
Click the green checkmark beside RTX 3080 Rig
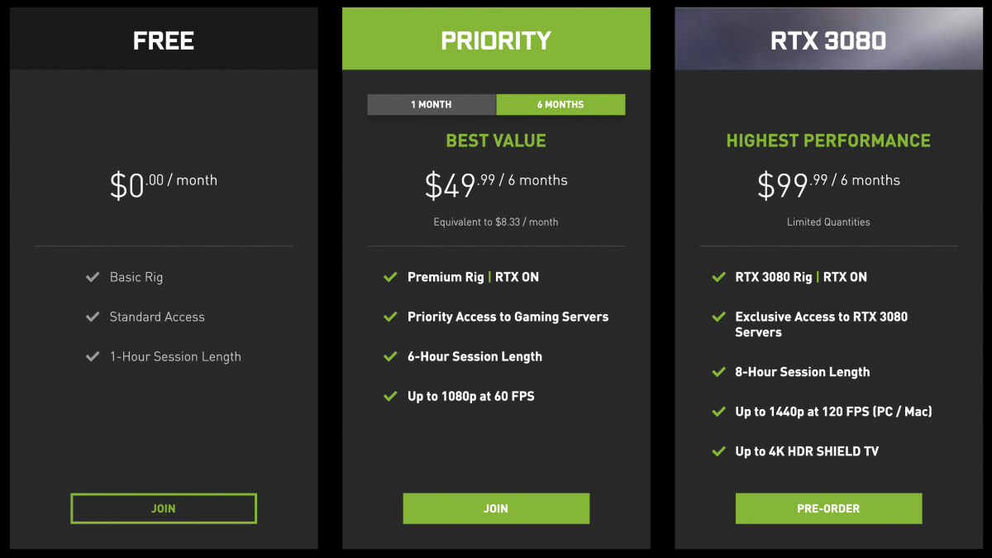[718, 277]
